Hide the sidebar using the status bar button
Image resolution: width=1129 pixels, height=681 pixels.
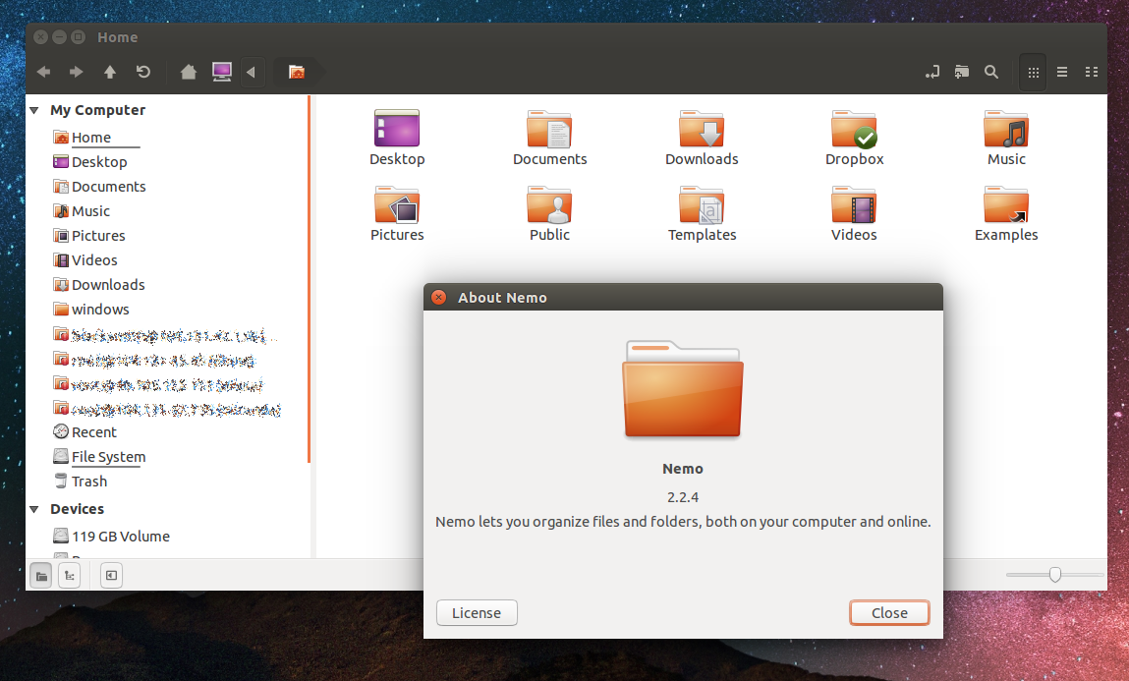[111, 575]
